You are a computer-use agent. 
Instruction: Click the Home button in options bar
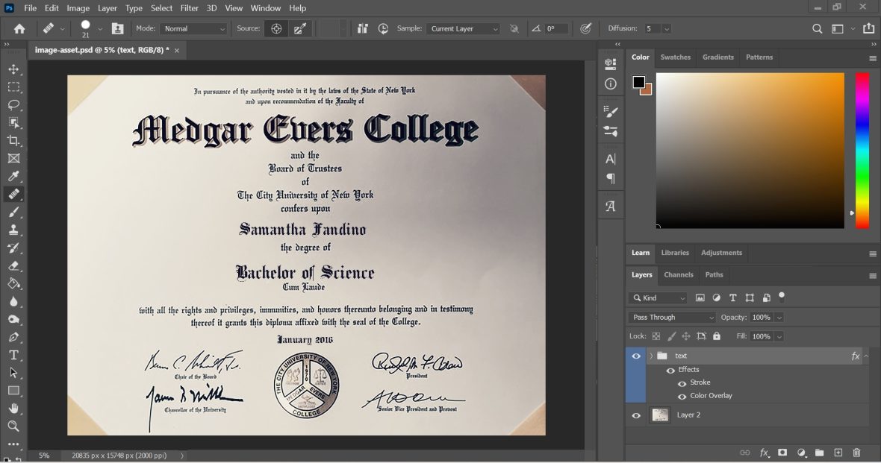pyautogui.click(x=19, y=28)
